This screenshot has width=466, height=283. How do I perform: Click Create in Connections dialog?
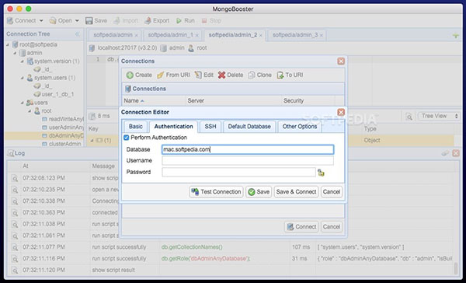(x=139, y=75)
